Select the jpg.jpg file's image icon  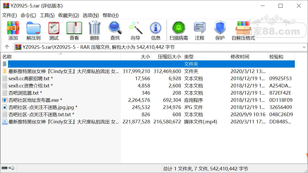pos(5,107)
